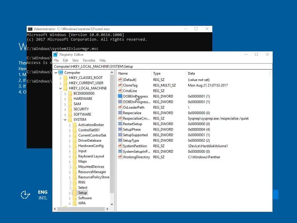The height and width of the screenshot is (223, 297).
Task: Select the HardwareConfig key
Action: point(91,146)
